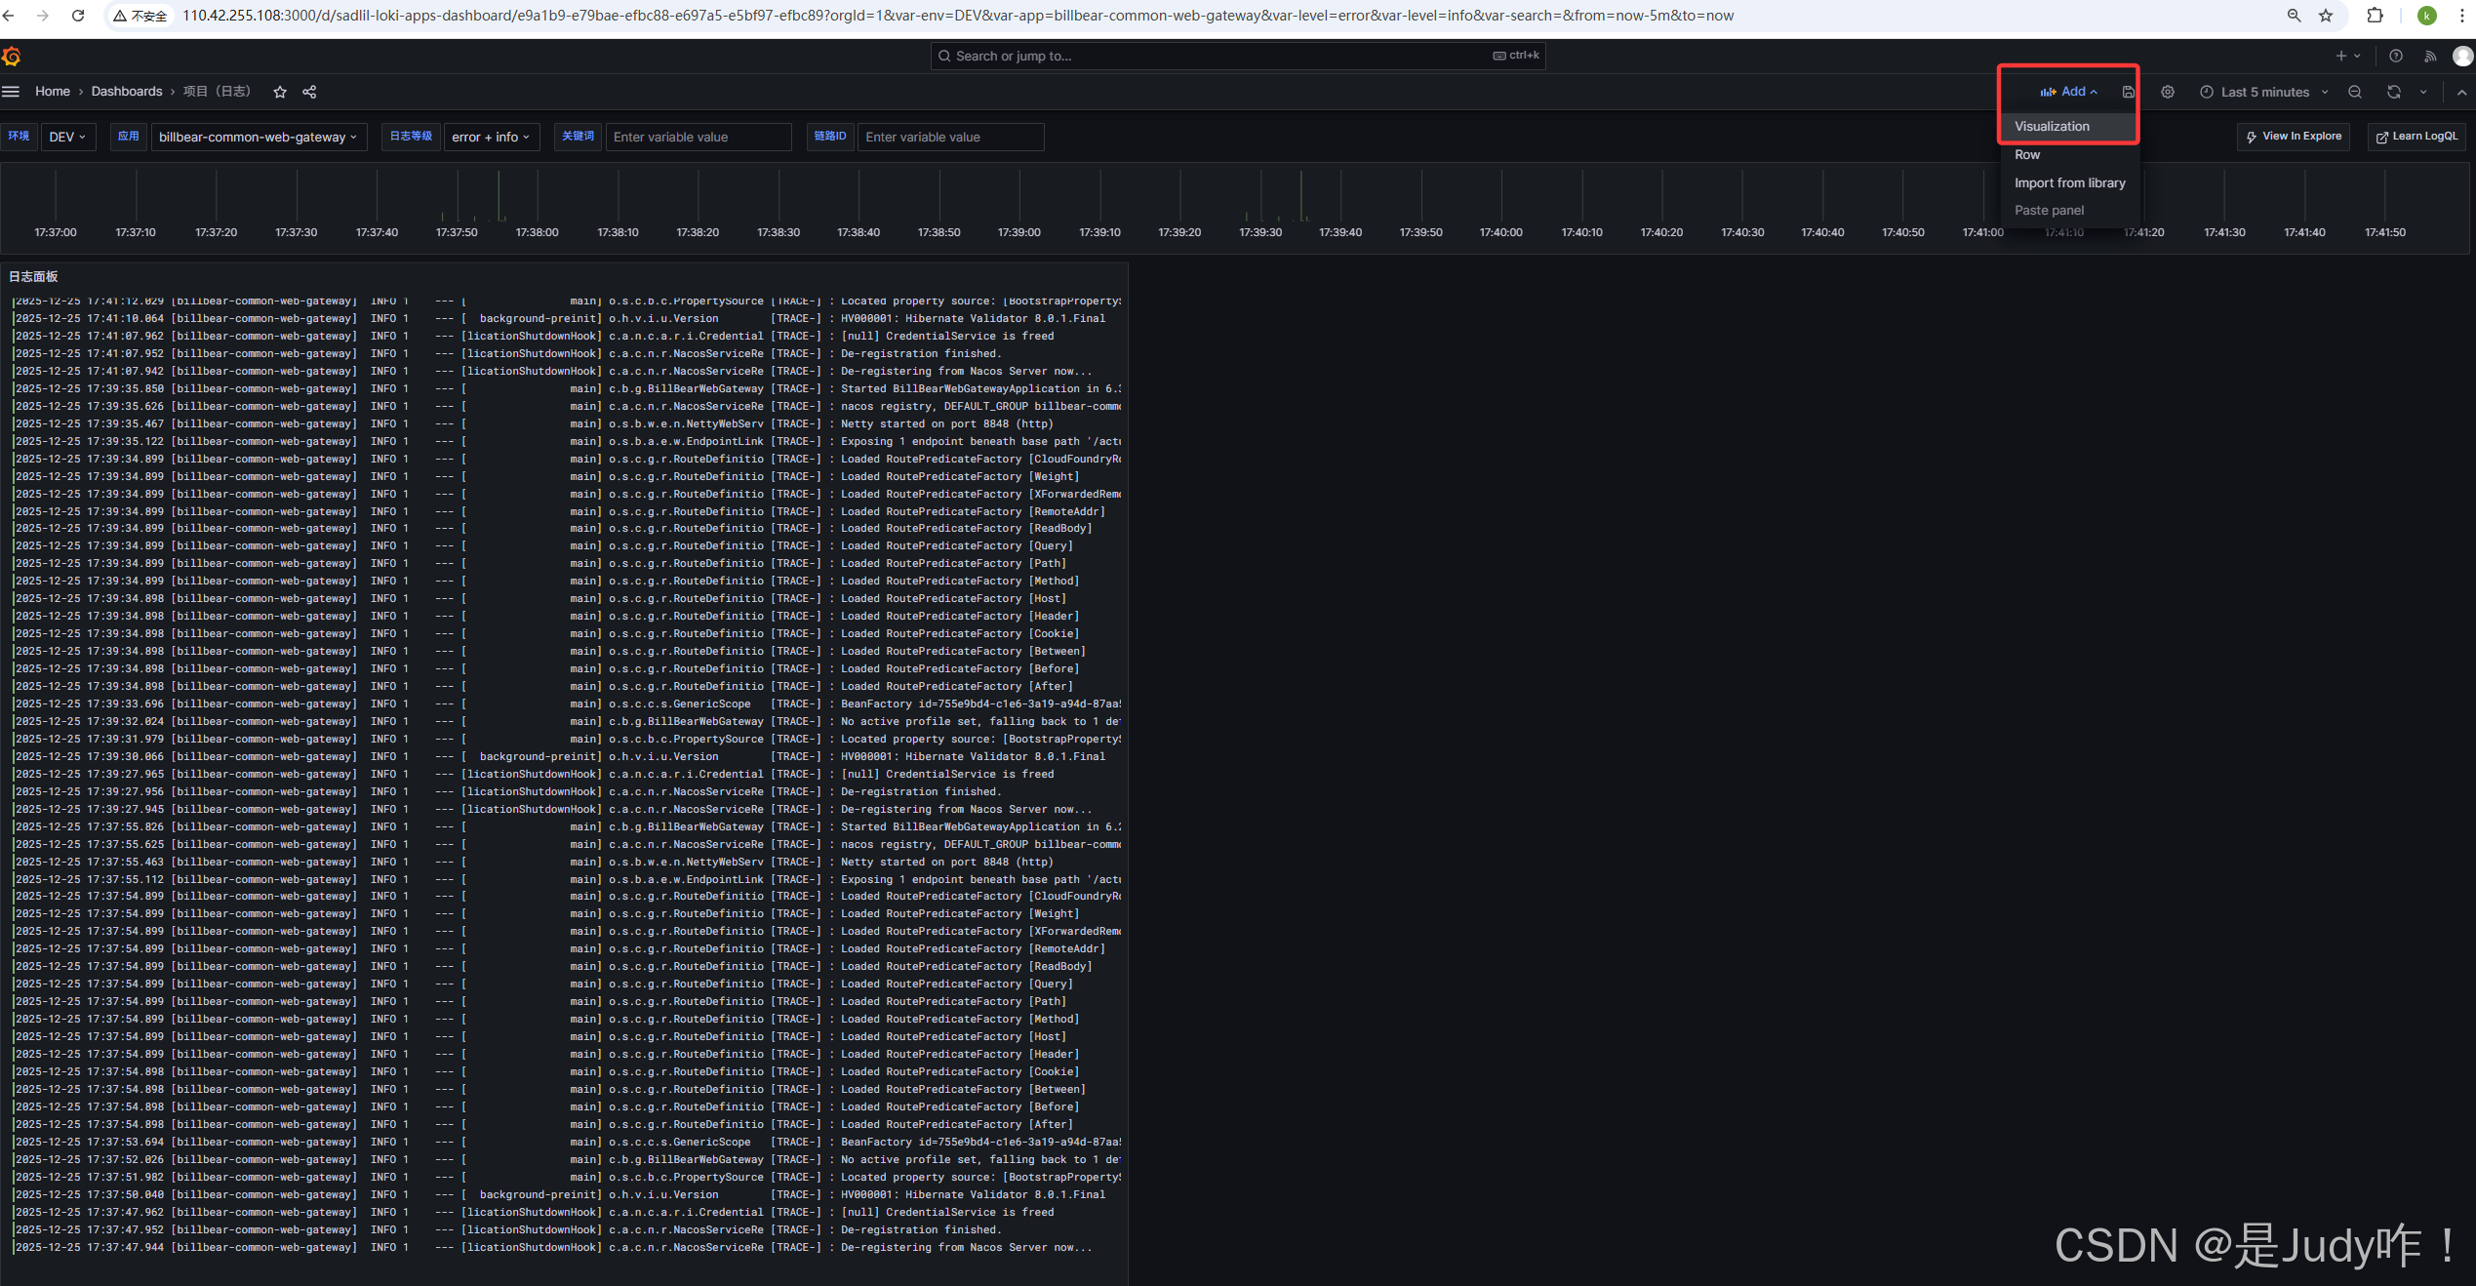Expand billbear-common-web-gateway app selector
Image resolution: width=2476 pixels, height=1286 pixels.
[258, 137]
